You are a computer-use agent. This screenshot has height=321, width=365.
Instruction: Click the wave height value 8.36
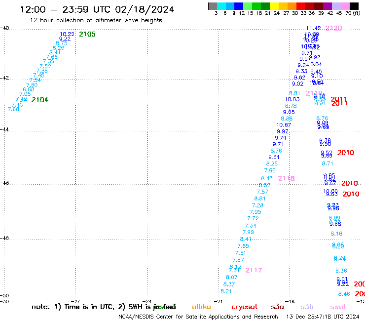point(341,271)
